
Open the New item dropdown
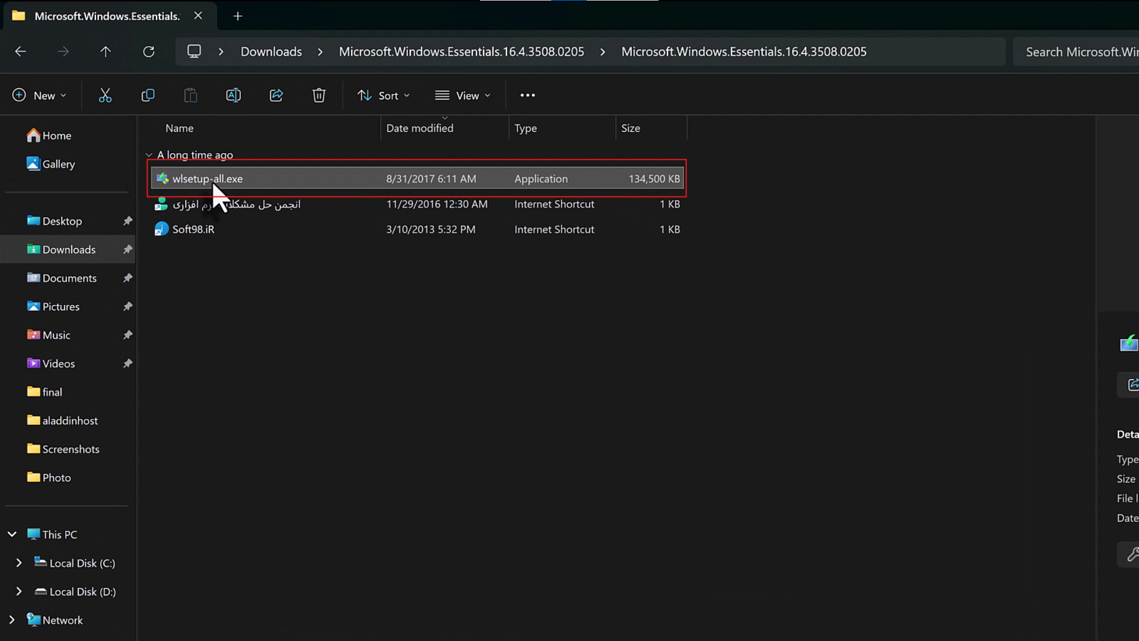39,95
